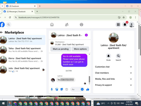Click the large listing photo in info panel
The width and height of the screenshot is (141, 106).
(113, 38)
